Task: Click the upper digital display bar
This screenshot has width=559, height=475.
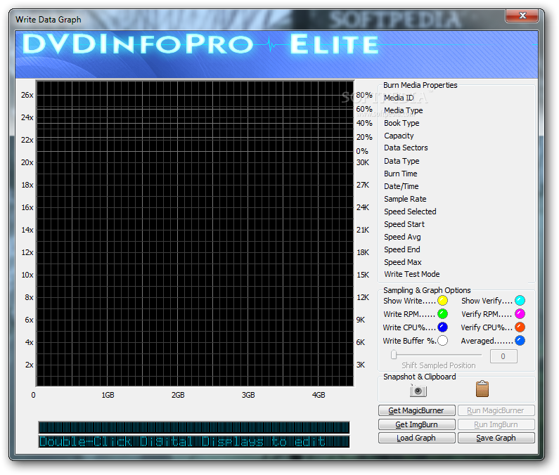Action: tap(194, 427)
